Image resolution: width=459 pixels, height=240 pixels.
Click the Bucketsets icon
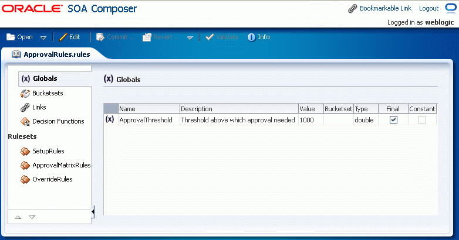click(x=25, y=94)
